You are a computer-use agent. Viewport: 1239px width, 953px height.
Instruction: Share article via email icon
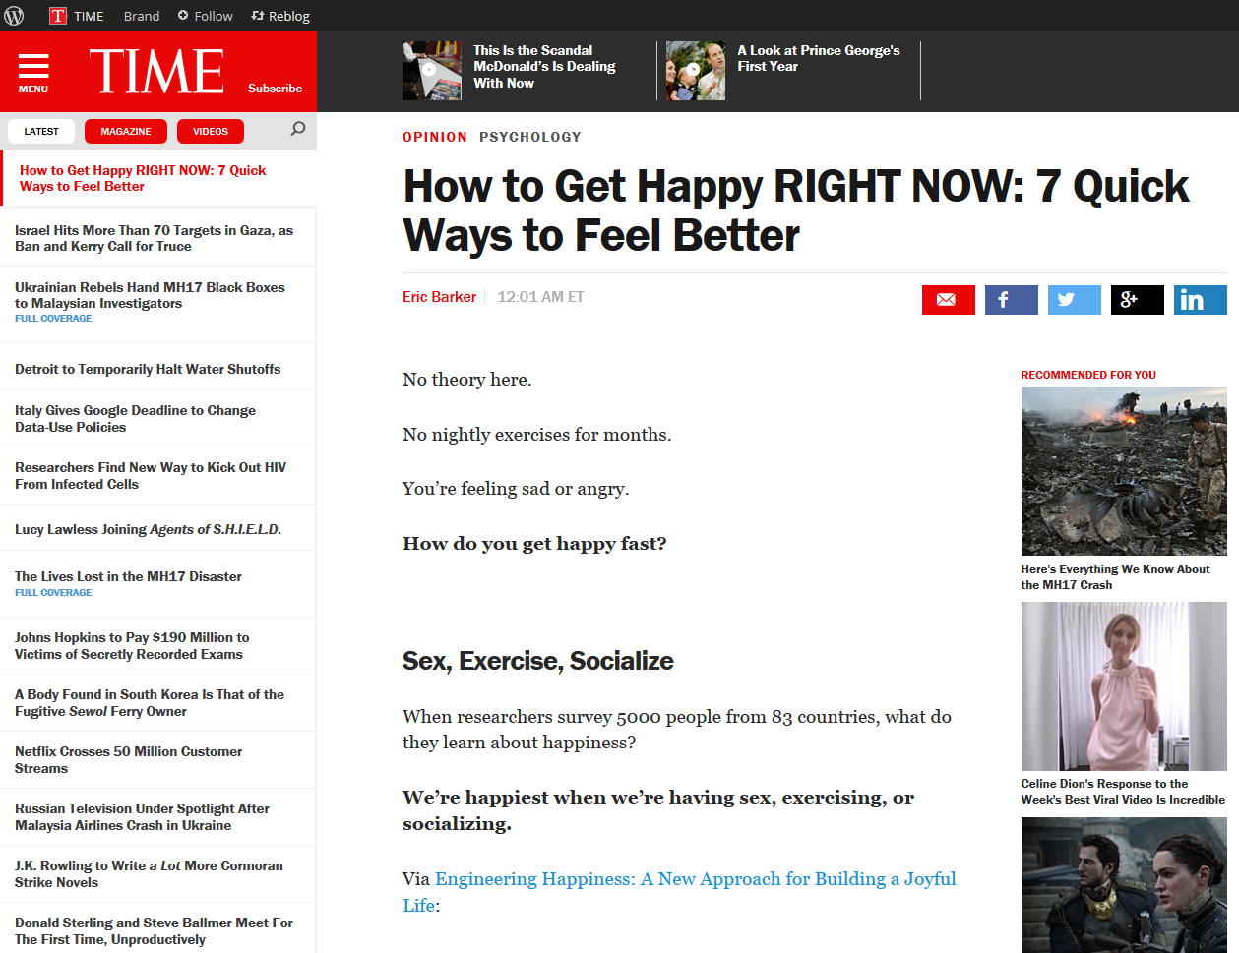[x=948, y=300]
